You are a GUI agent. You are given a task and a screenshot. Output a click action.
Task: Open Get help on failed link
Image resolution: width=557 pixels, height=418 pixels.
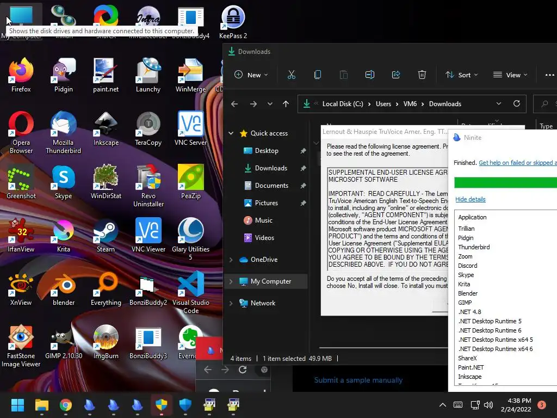click(x=518, y=162)
